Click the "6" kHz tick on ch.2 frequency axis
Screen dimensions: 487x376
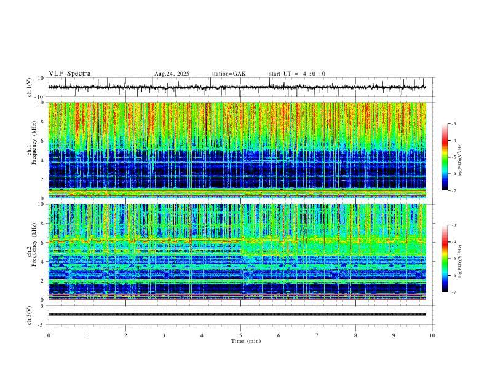click(43, 243)
